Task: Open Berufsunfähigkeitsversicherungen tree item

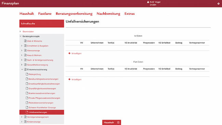Action: point(43,79)
